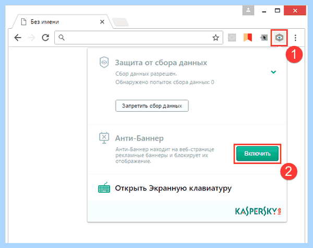
Task: Click the grayed forward arrow
Action: point(31,38)
